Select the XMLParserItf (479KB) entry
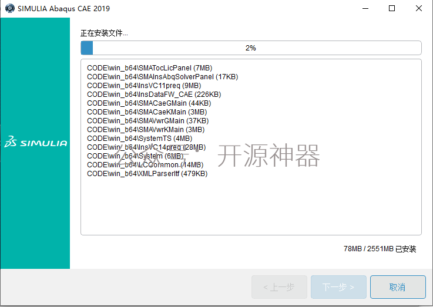The width and height of the screenshot is (433, 307). click(147, 174)
